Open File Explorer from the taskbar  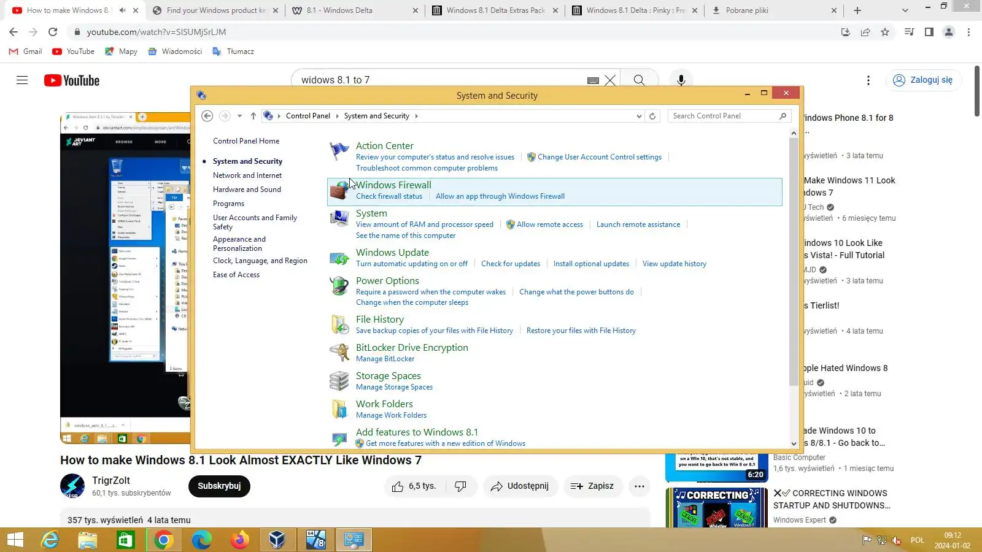point(88,540)
